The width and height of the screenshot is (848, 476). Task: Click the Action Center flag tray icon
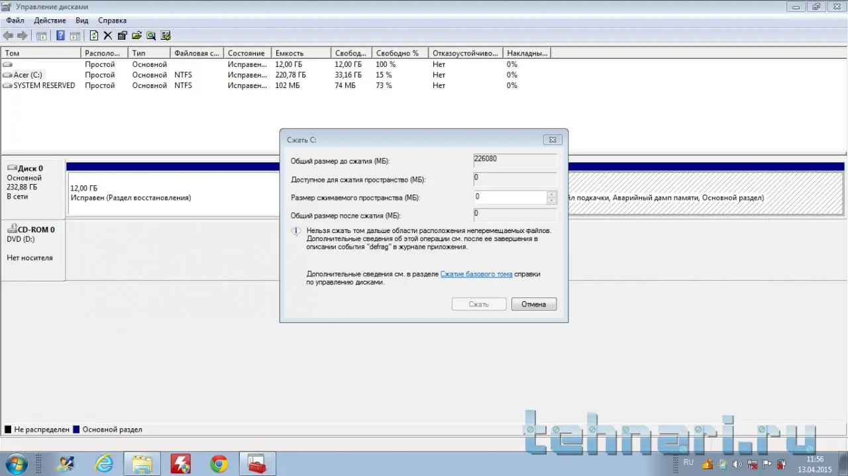(x=767, y=464)
